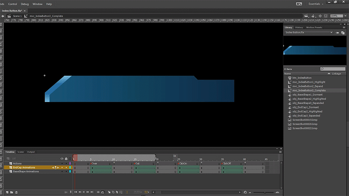The height and width of the screenshot is (196, 349).
Task: Switch to the Output tab
Action: 31,152
